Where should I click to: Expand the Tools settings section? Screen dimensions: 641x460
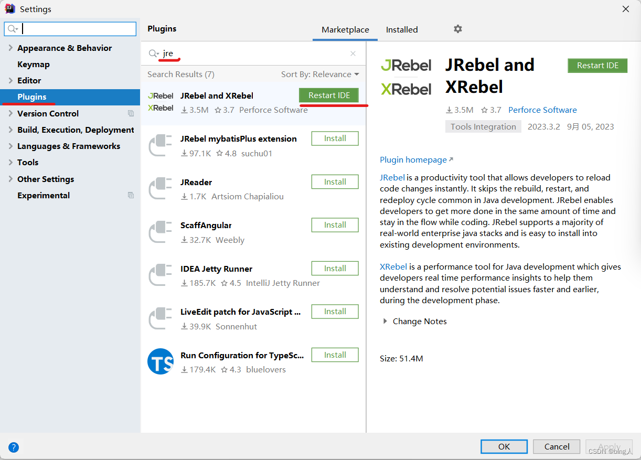point(10,162)
